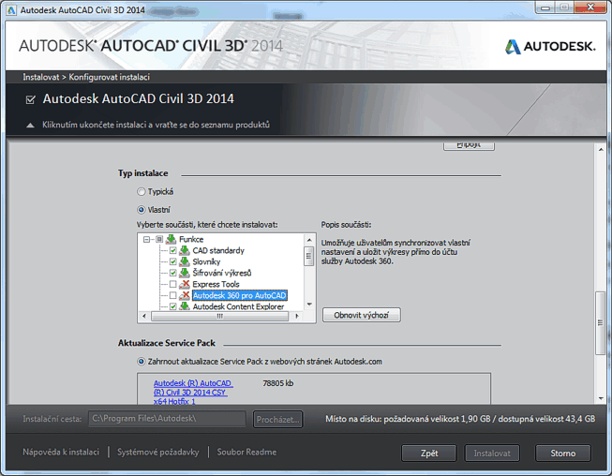Click the Obnovit výchozí button

pos(362,315)
